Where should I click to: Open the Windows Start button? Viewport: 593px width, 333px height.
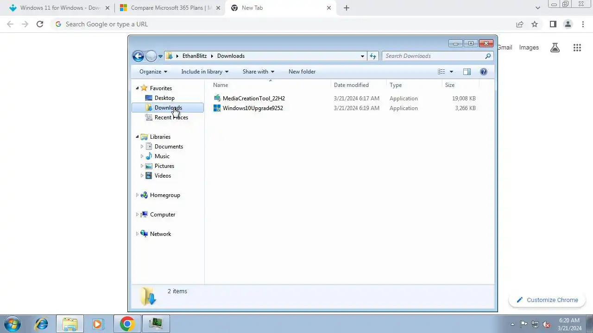point(13,324)
